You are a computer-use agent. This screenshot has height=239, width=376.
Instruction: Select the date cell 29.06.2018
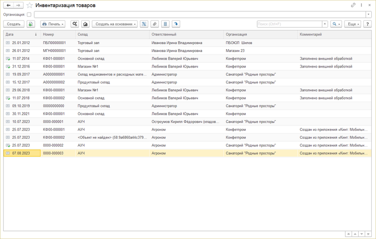click(x=21, y=90)
